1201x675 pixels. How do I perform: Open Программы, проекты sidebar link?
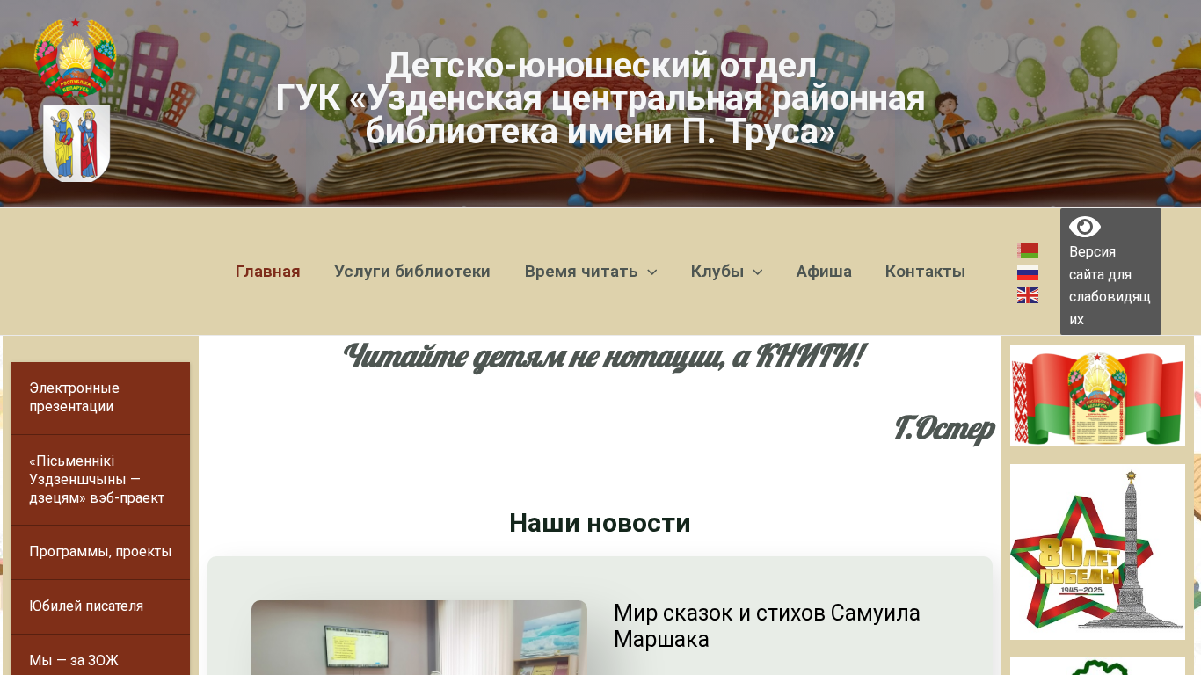point(100,552)
